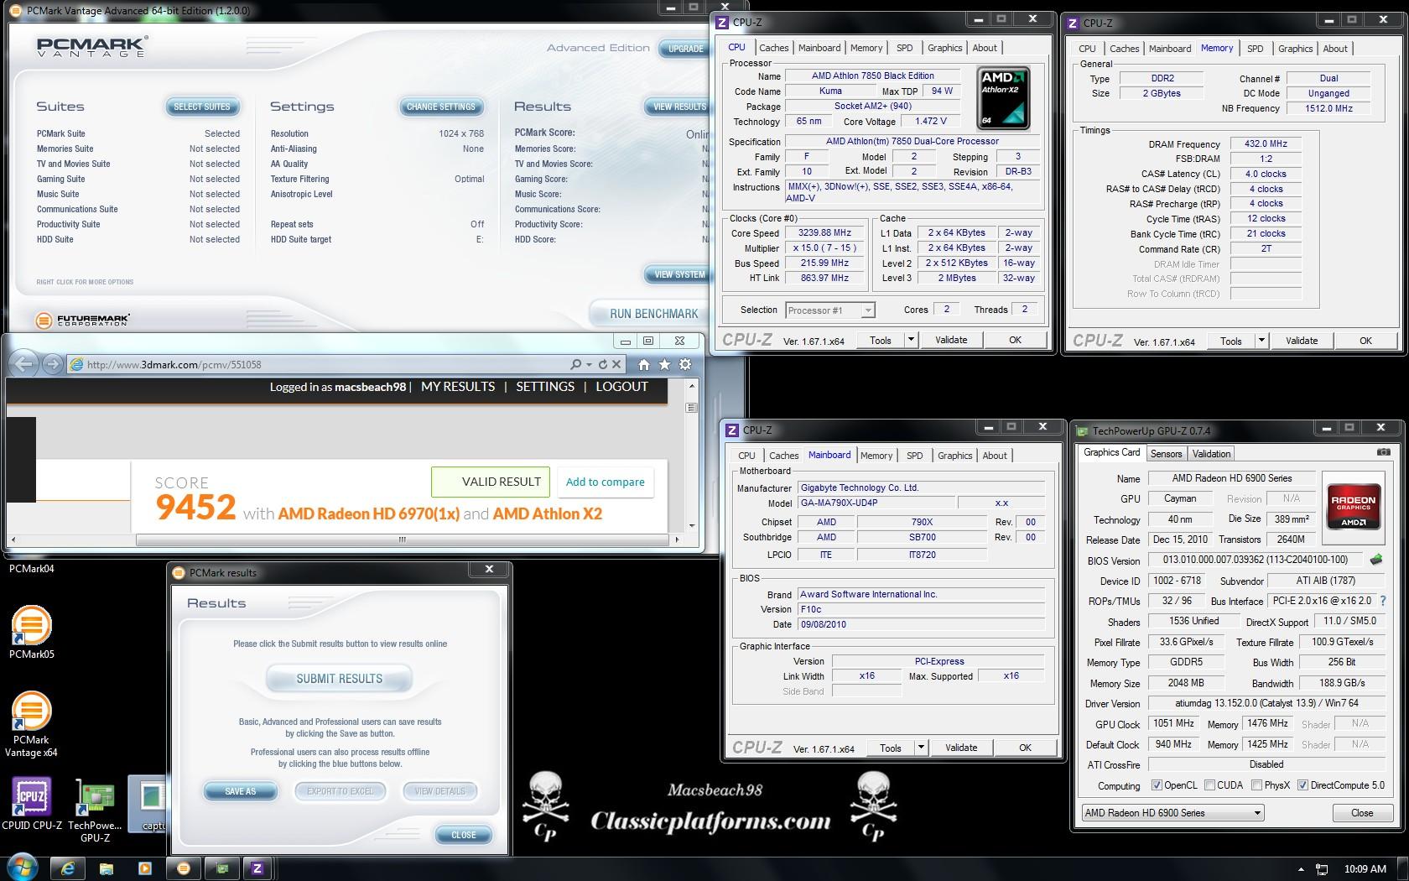Screen dimensions: 1409x881
Task: Open the Tools dropdown arrow in CPU-Z CPU window
Action: click(911, 340)
